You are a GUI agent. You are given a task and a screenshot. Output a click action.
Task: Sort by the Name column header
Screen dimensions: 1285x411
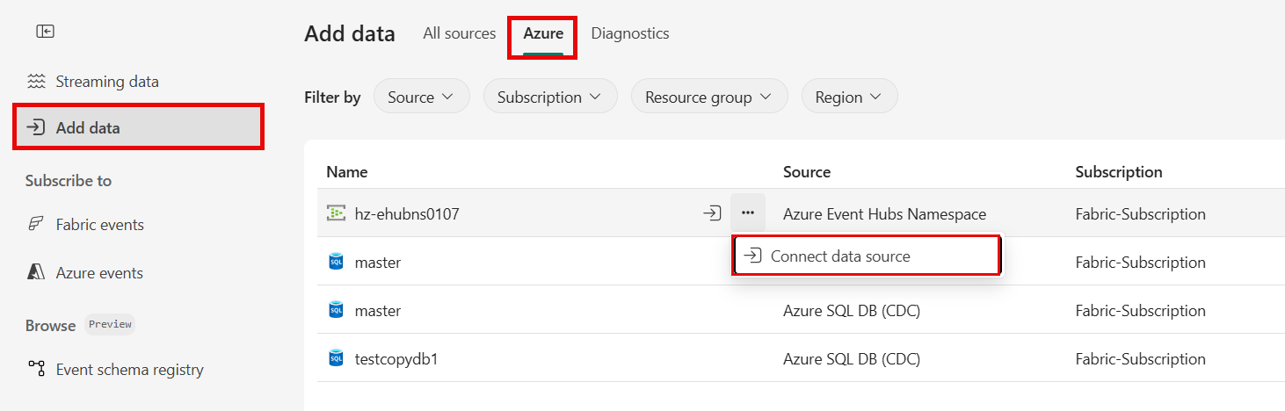tap(347, 172)
